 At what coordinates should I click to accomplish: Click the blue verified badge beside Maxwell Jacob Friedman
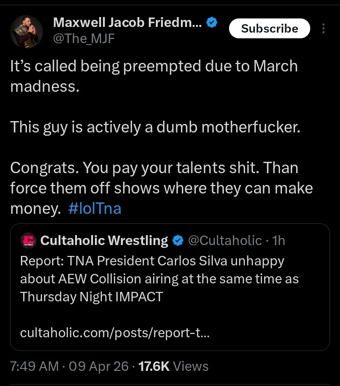point(212,22)
